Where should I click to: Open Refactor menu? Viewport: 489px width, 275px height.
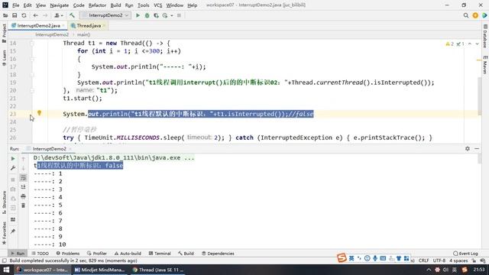pyautogui.click(x=97, y=5)
